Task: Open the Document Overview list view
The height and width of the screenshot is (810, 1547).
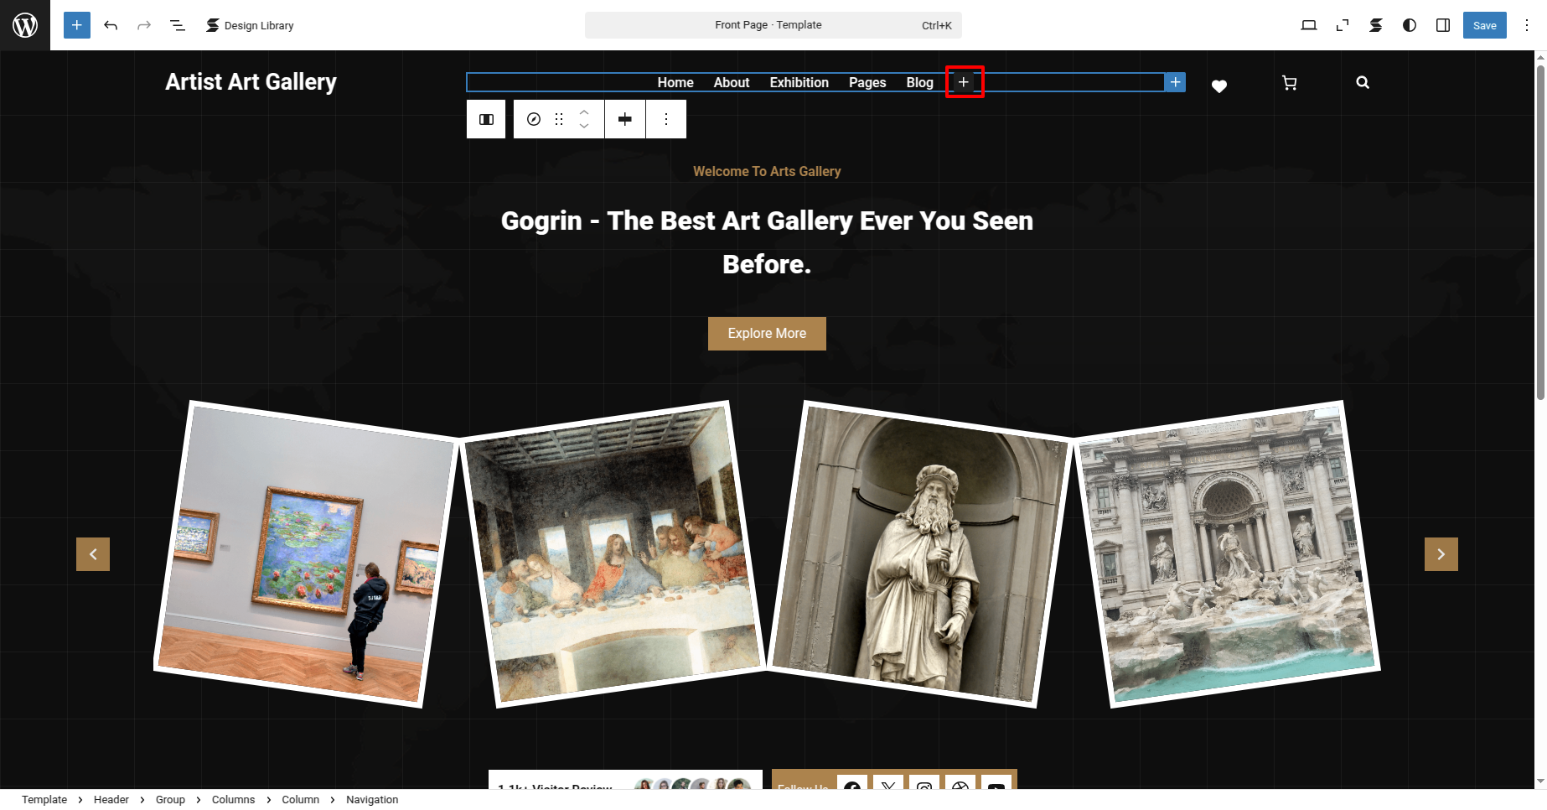Action: tap(178, 25)
